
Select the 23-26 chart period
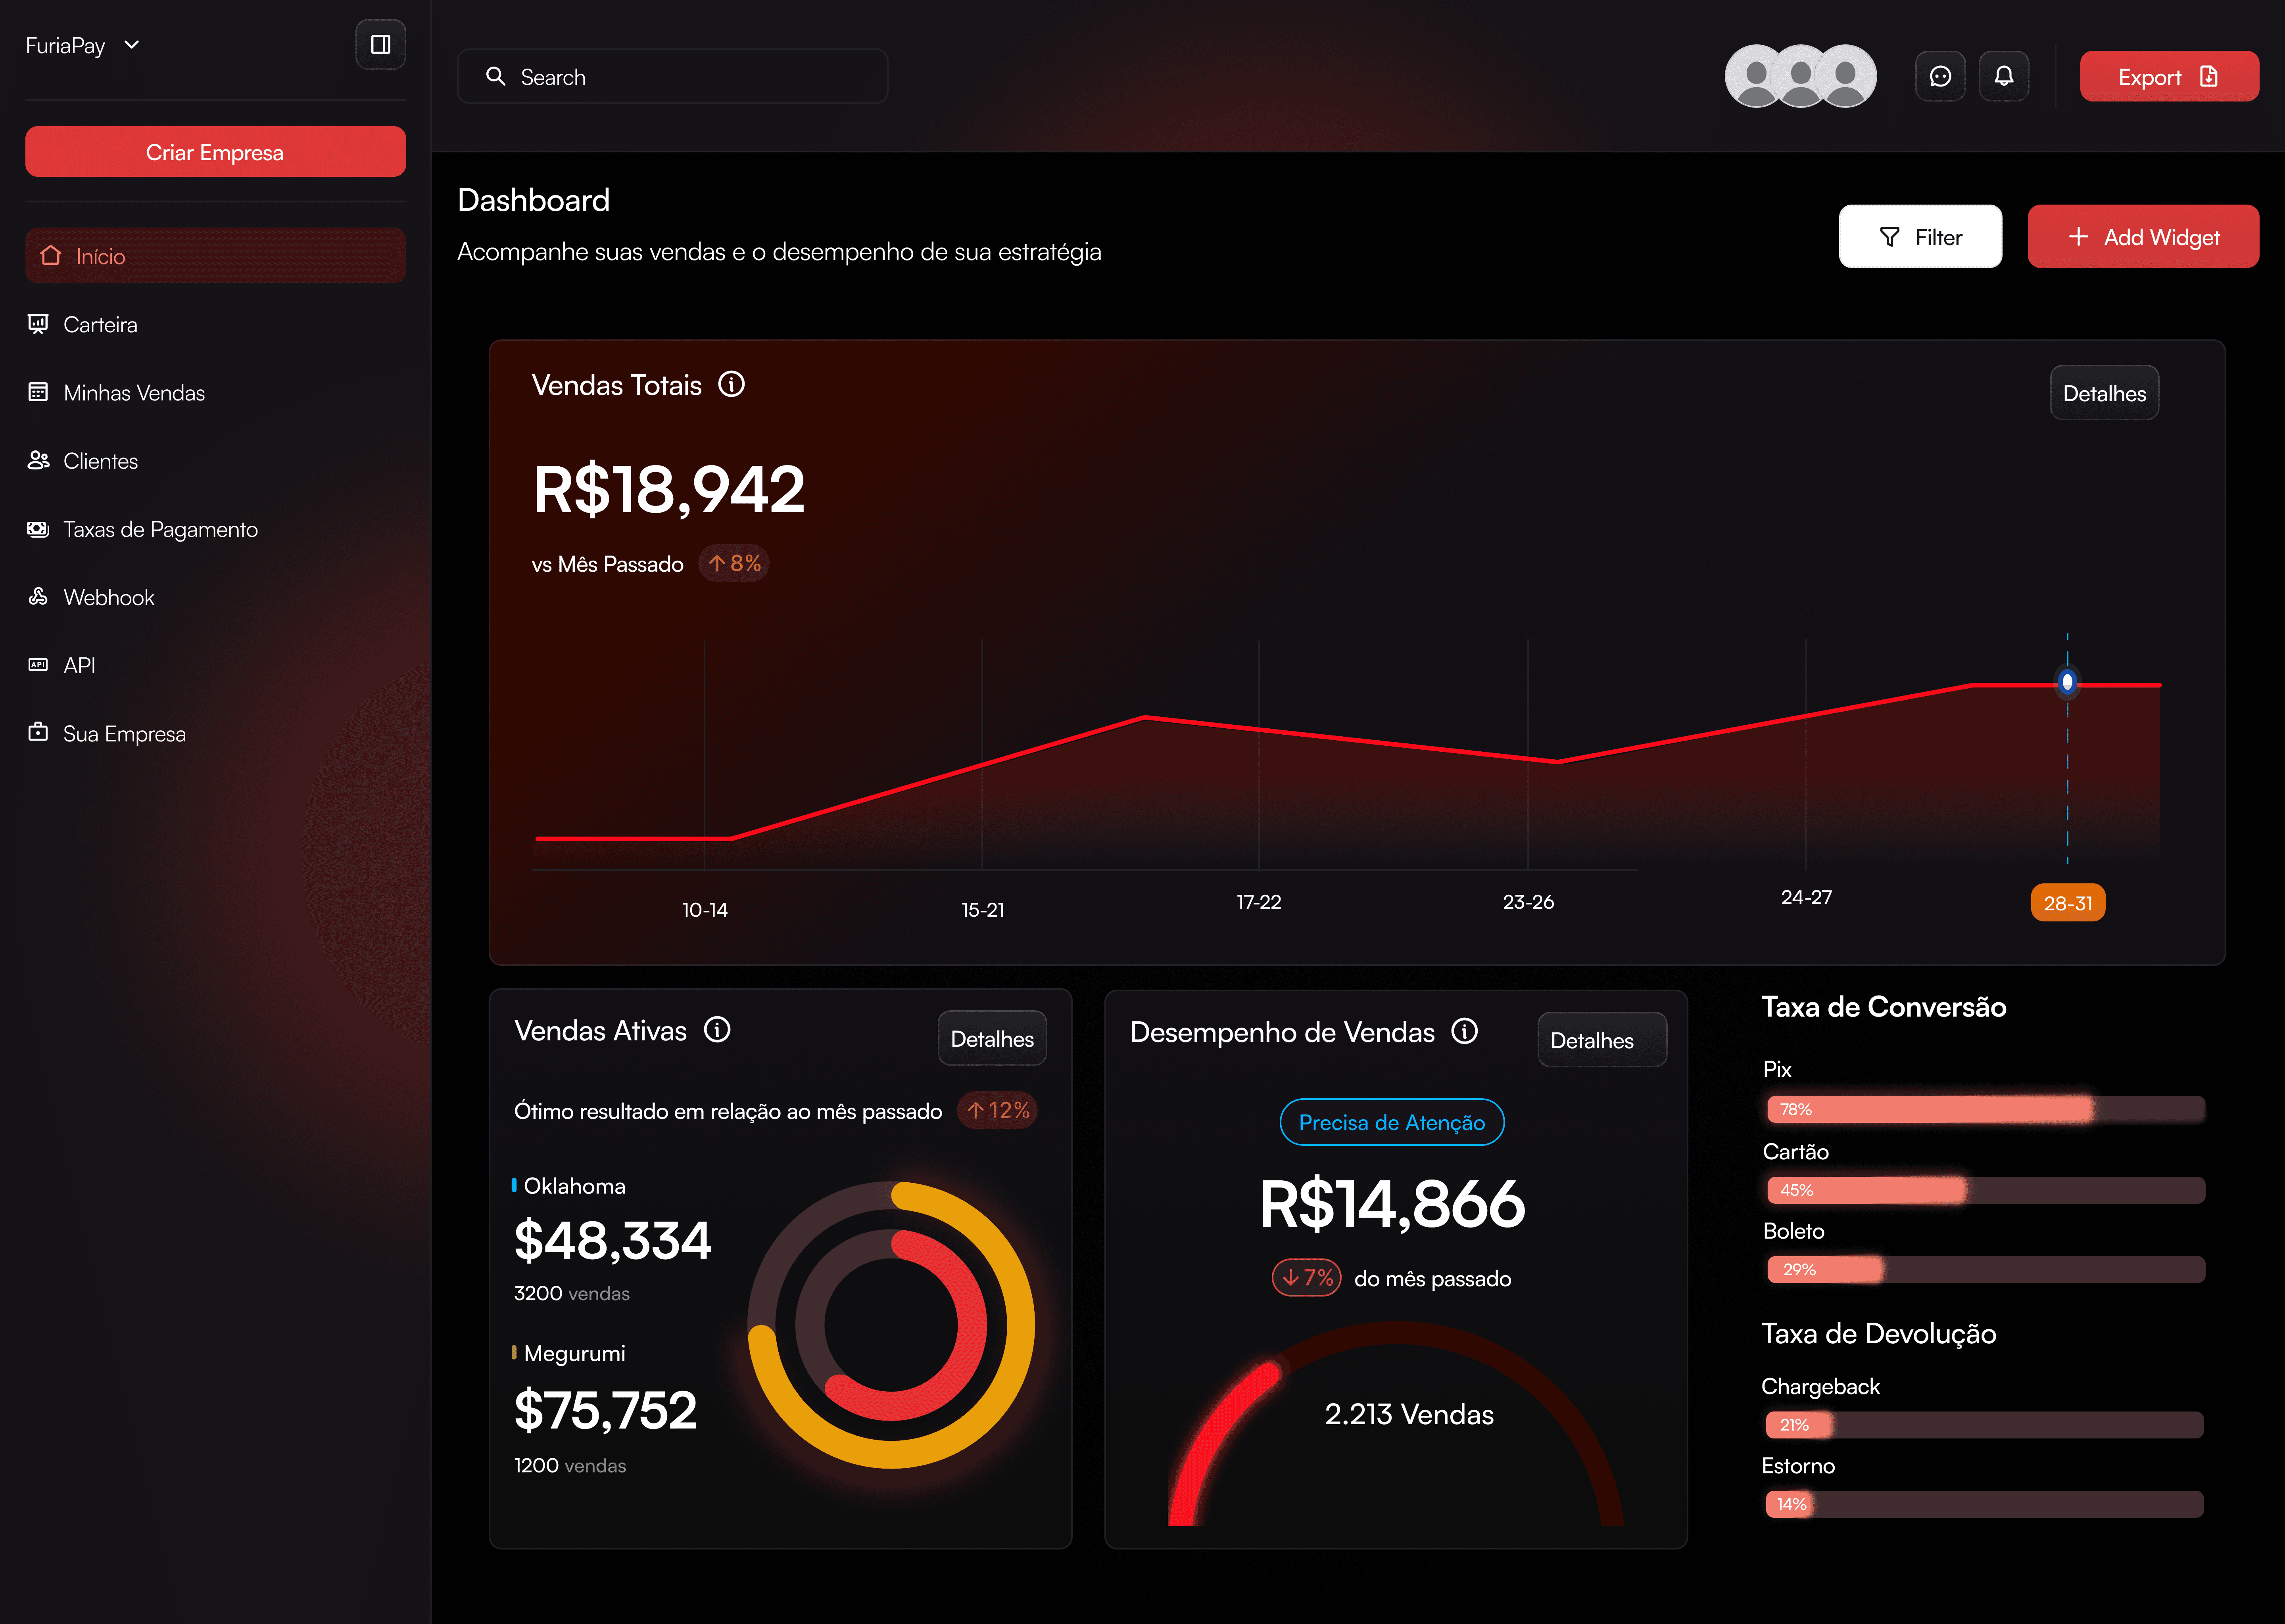1528,902
